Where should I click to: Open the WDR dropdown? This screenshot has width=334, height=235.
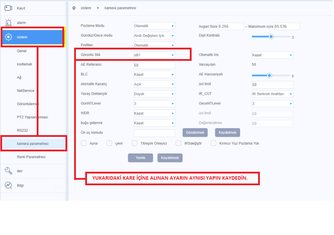pos(154,113)
